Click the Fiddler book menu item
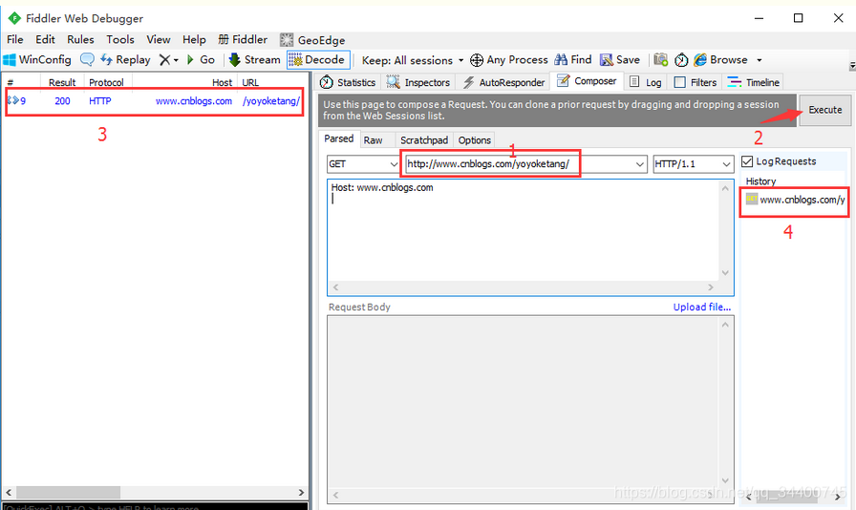The image size is (856, 510). [243, 39]
